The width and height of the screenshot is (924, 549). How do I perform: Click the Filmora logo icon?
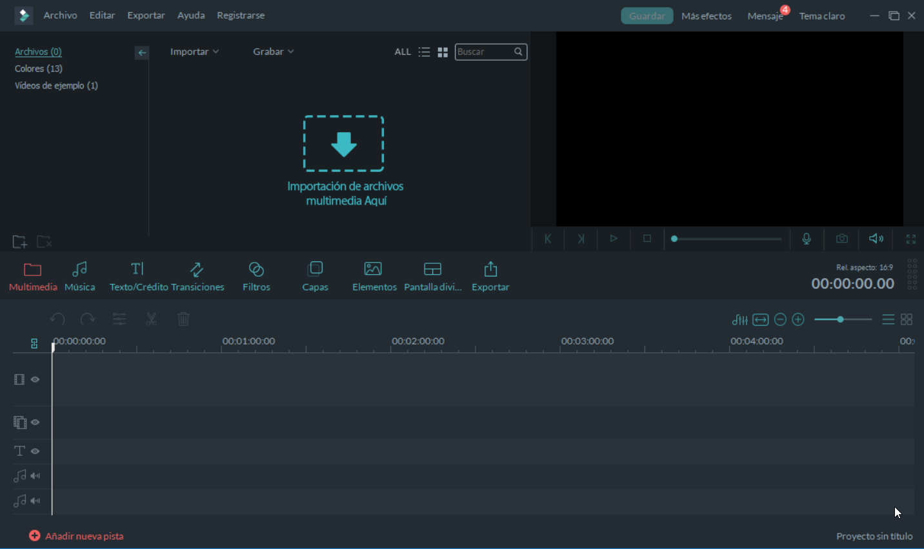point(24,15)
